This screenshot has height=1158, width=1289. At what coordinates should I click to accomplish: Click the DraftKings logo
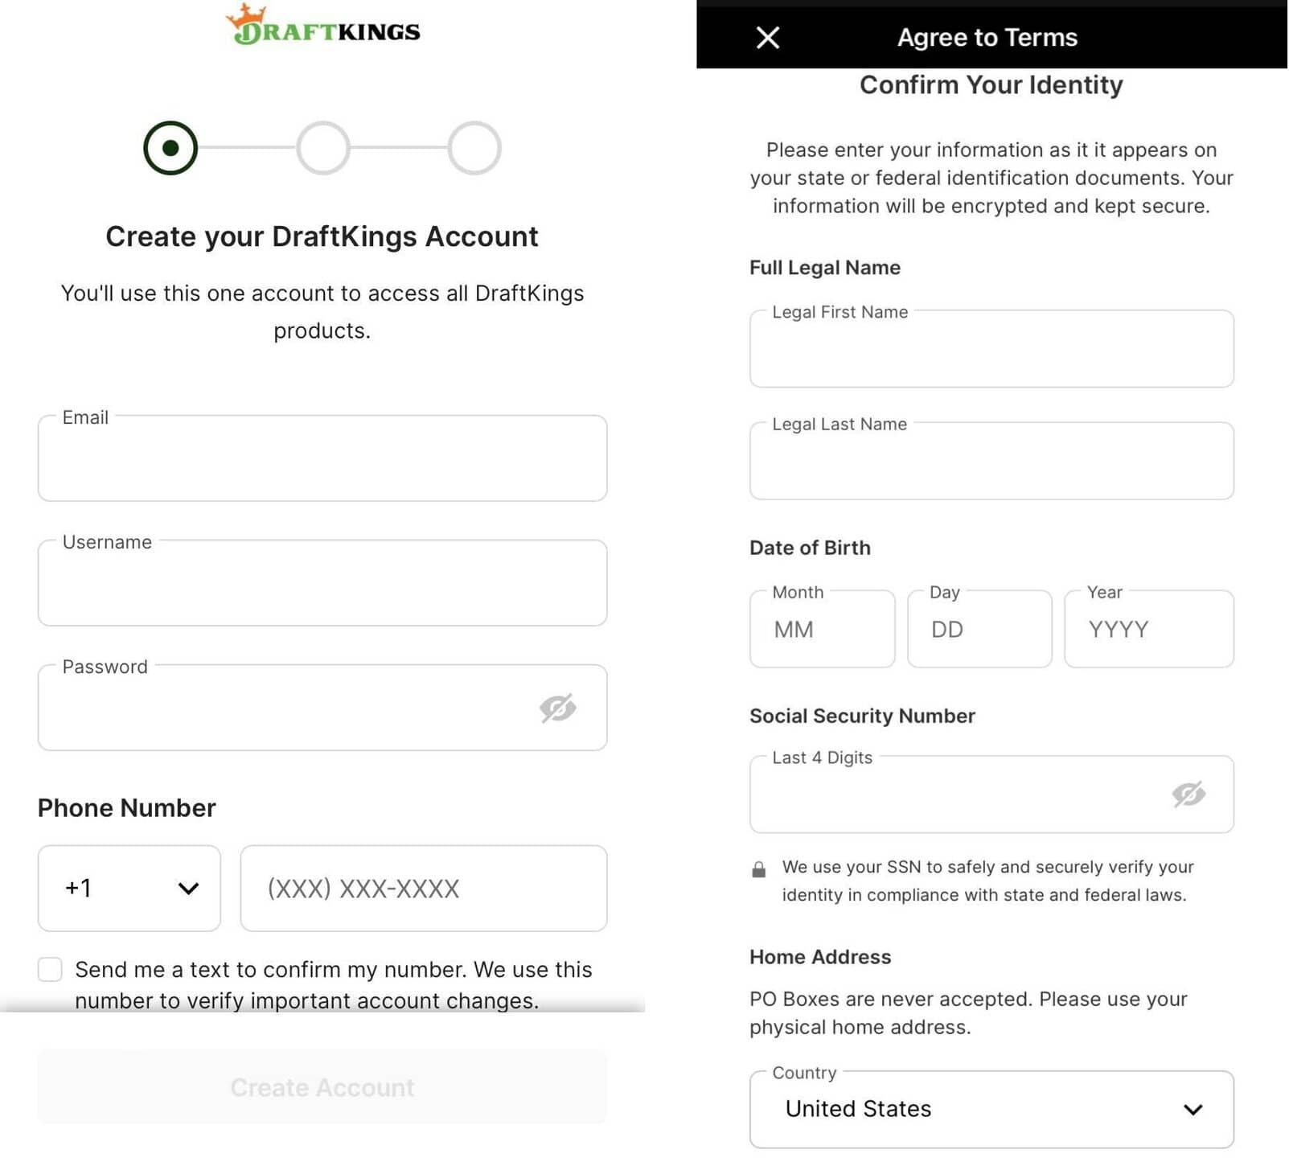tap(322, 26)
